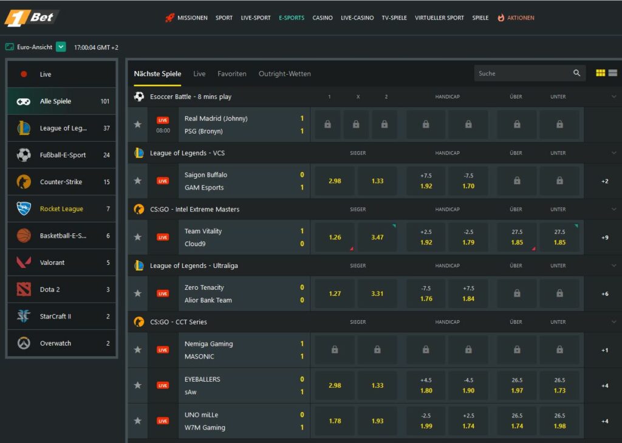The image size is (622, 443).
Task: Click the Dota 2 sidebar icon
Action: click(x=24, y=289)
